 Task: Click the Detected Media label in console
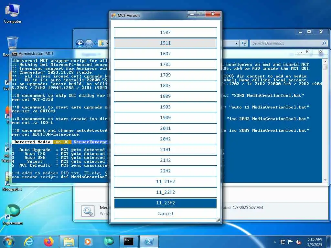pos(32,142)
